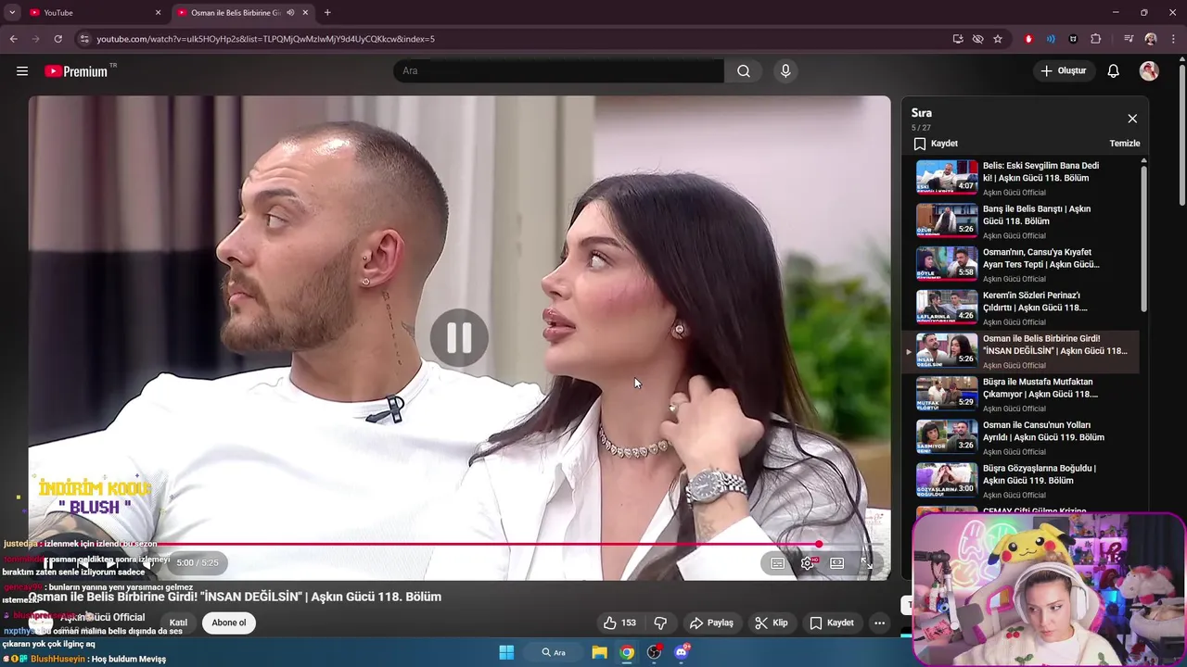This screenshot has height=667, width=1187.
Task: Open File Explorer from taskbar
Action: (600, 652)
